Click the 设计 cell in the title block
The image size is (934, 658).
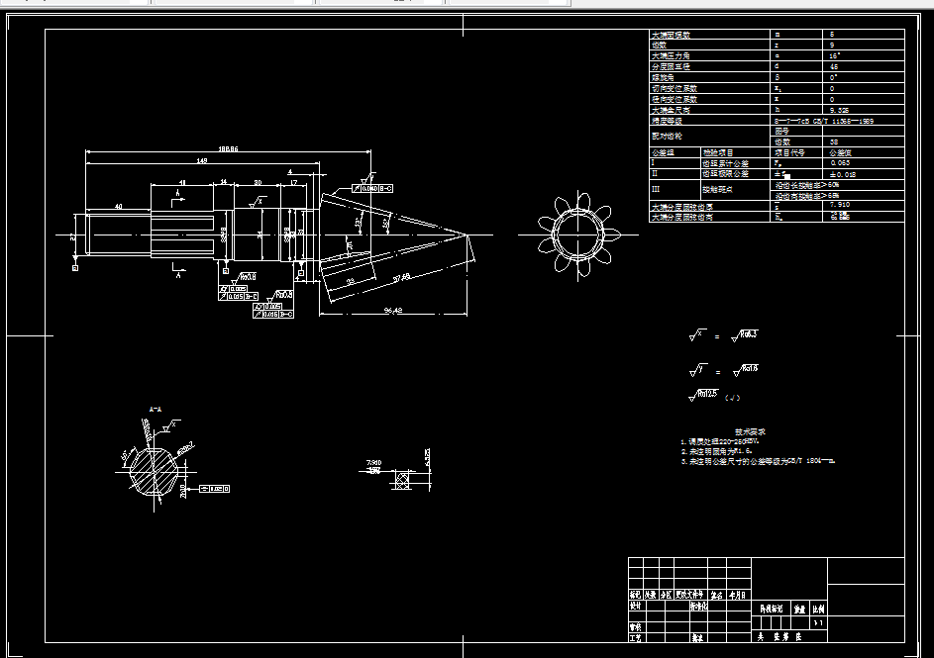(636, 606)
